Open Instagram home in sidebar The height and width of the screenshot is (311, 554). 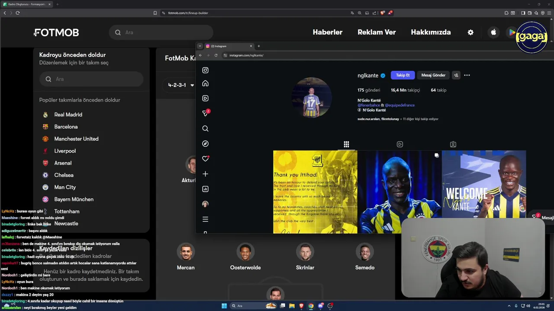[x=205, y=83]
